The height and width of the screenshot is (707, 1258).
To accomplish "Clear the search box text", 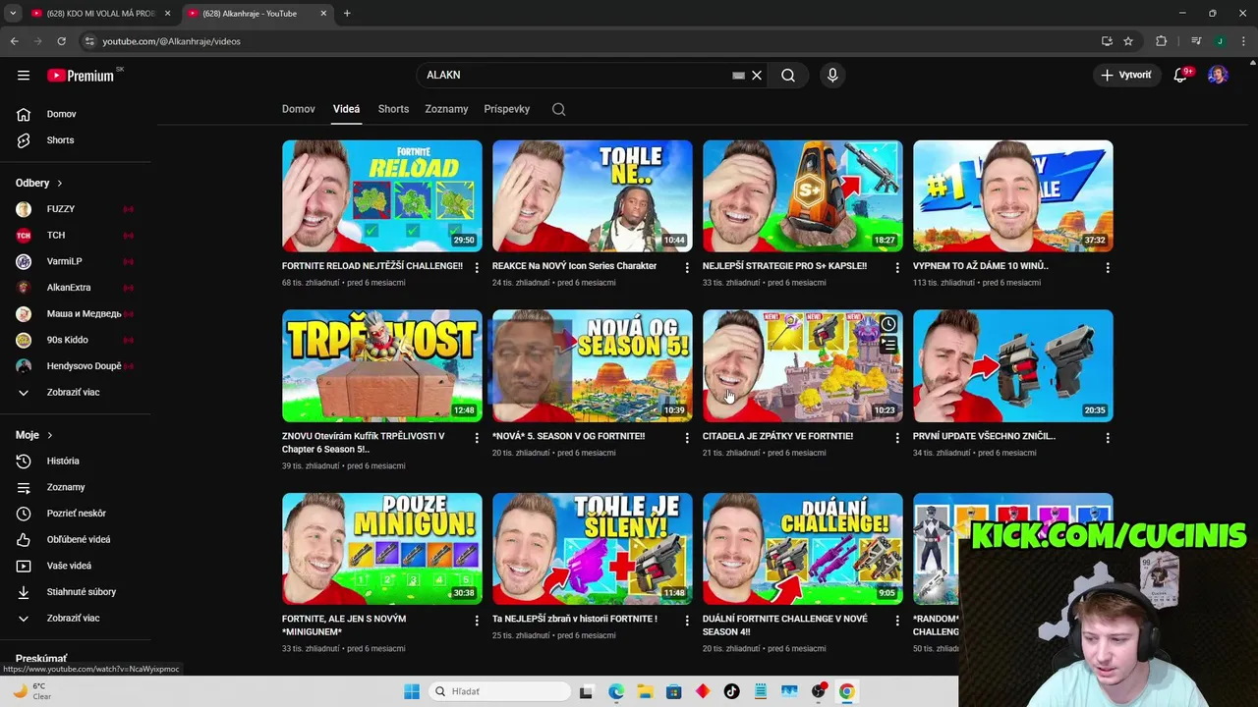I will click(x=757, y=75).
